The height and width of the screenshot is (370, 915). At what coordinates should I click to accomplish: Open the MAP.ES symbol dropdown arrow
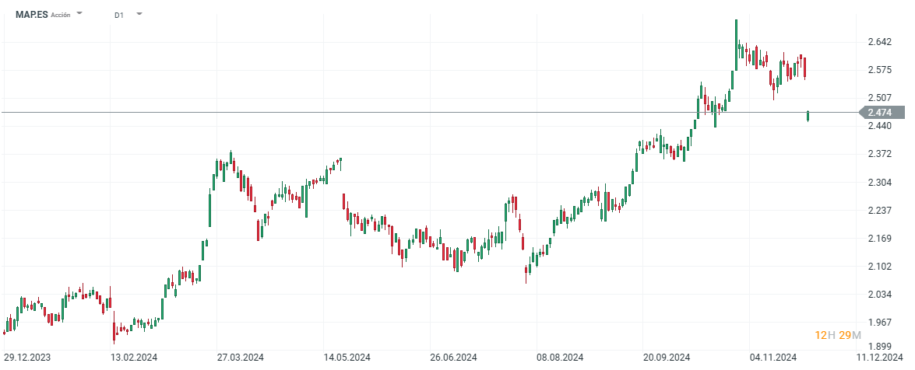click(x=80, y=14)
